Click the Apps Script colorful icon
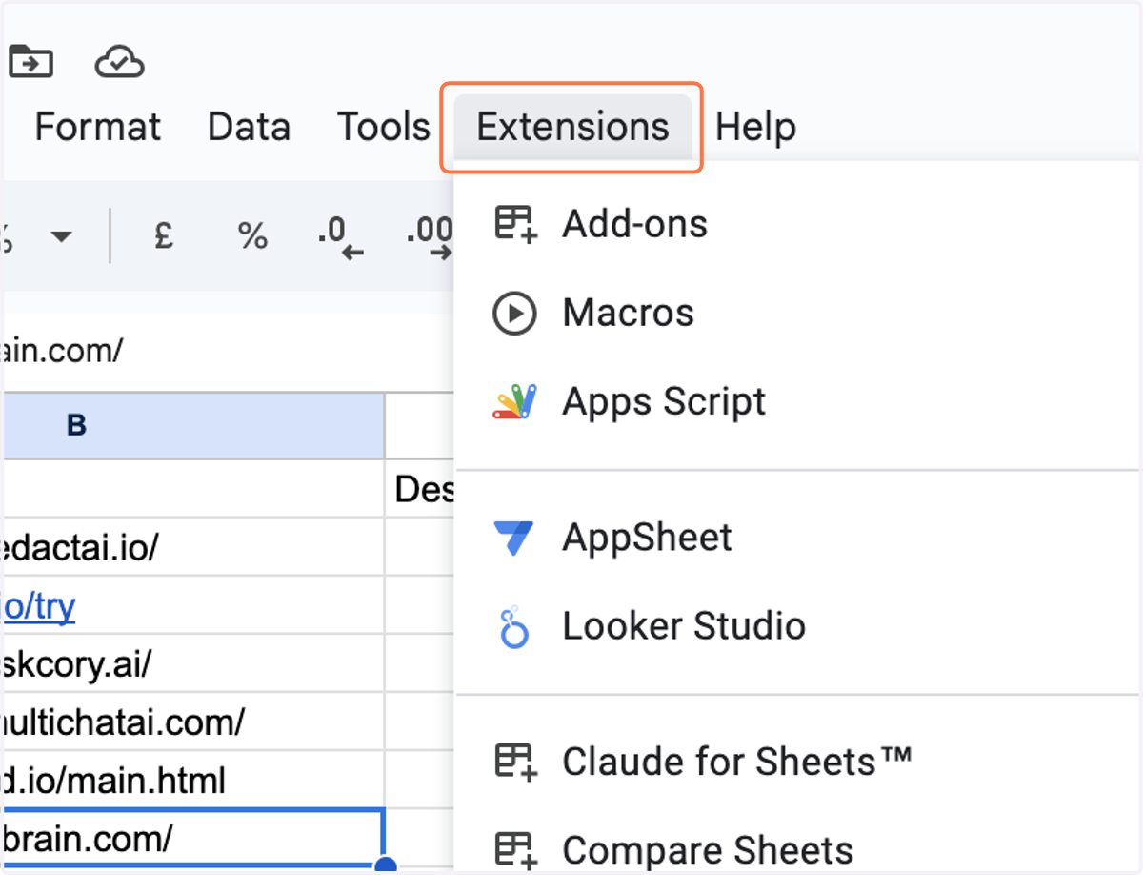 515,401
